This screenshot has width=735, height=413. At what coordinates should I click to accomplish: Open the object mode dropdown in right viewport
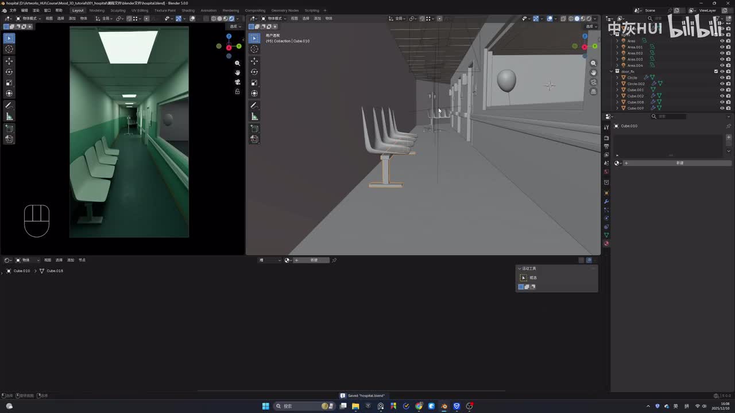point(273,18)
